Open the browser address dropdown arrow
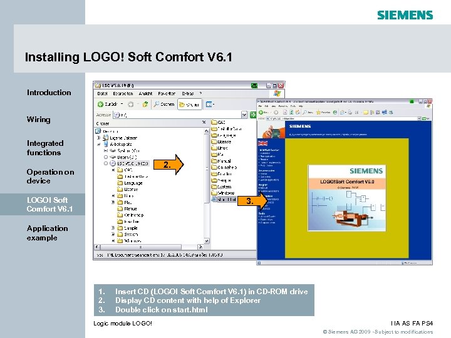The height and width of the screenshot is (338, 451). click(419, 118)
